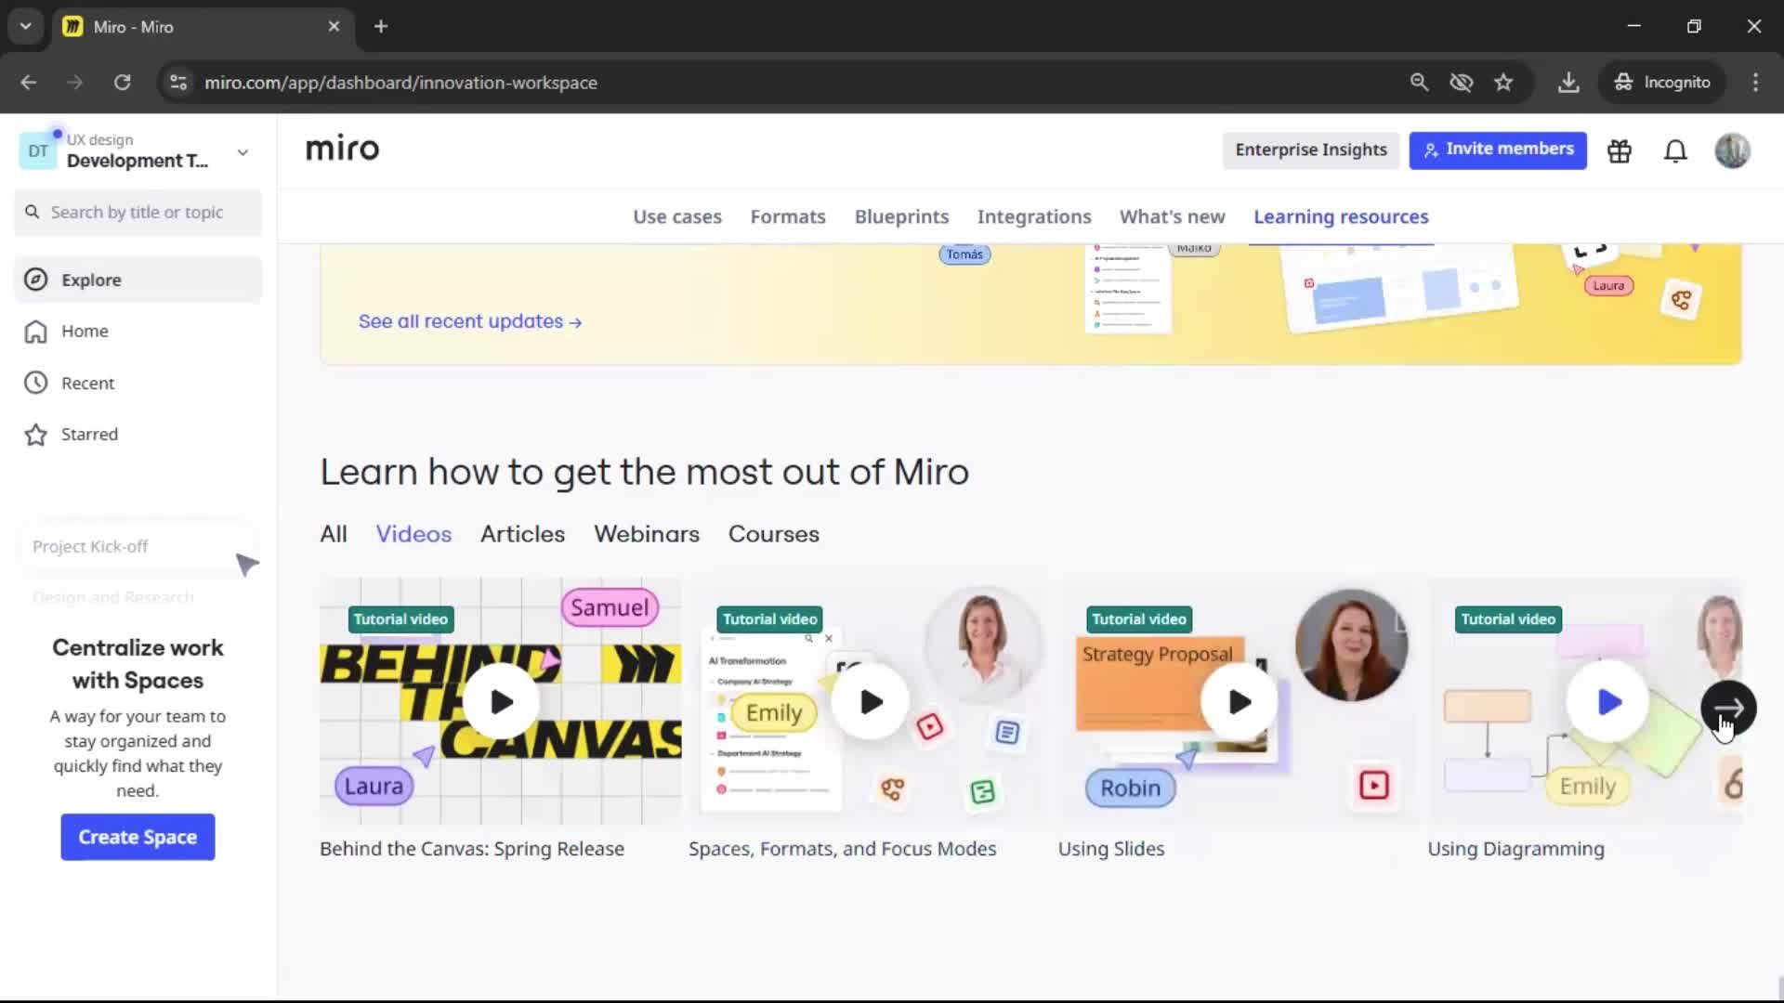Image resolution: width=1784 pixels, height=1003 pixels.
Task: Open the user profile avatar
Action: pyautogui.click(x=1732, y=150)
